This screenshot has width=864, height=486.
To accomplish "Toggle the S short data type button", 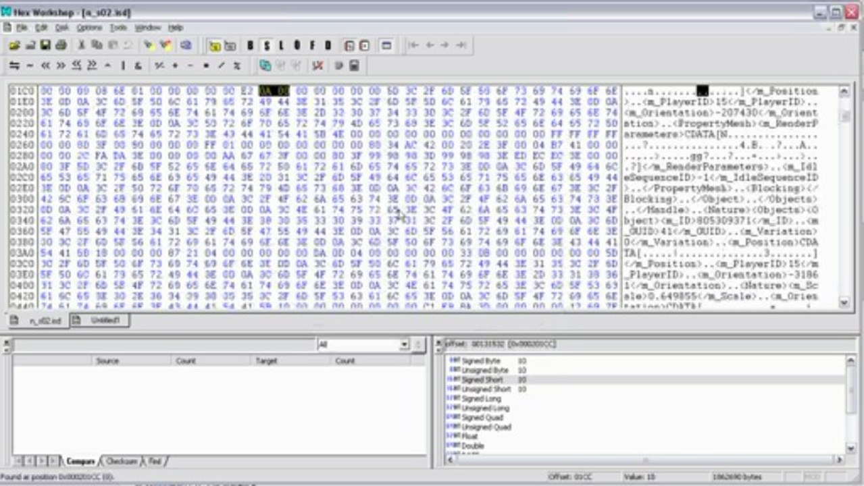I will 266,45.
